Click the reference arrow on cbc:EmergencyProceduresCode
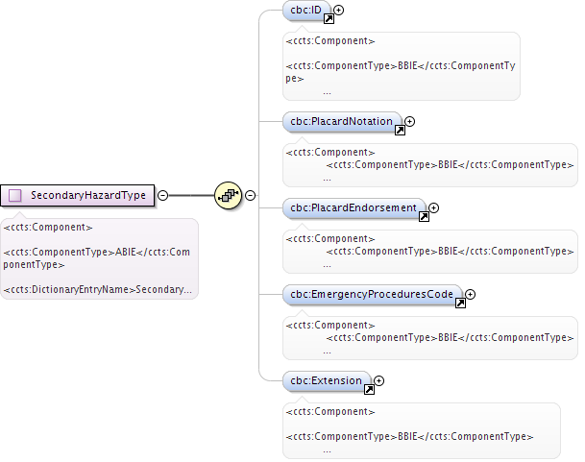This screenshot has height=462, width=585. pos(460,303)
